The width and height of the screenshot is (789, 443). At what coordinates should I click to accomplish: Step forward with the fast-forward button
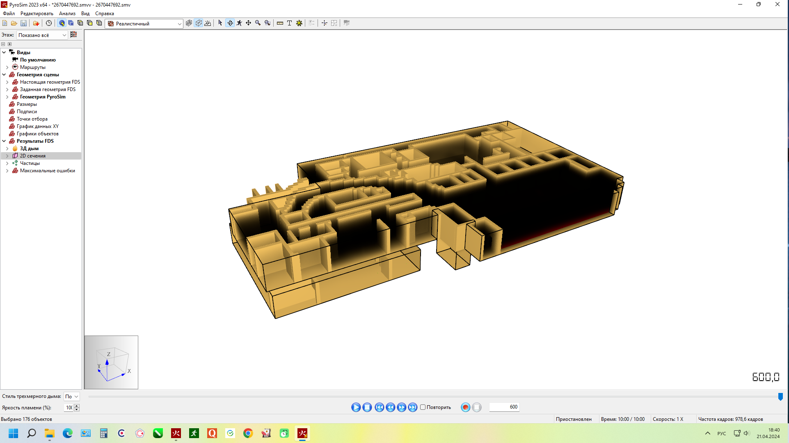tap(401, 407)
